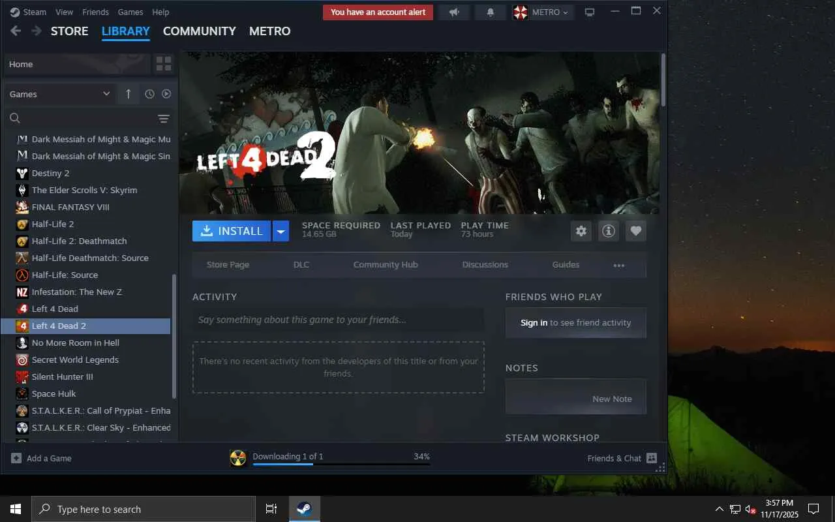Filter library by recent activity clock icon
835x522 pixels.
pos(149,94)
